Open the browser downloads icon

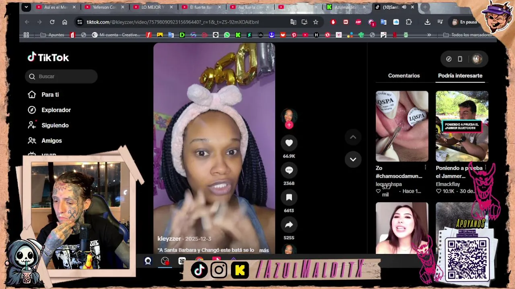tap(427, 22)
